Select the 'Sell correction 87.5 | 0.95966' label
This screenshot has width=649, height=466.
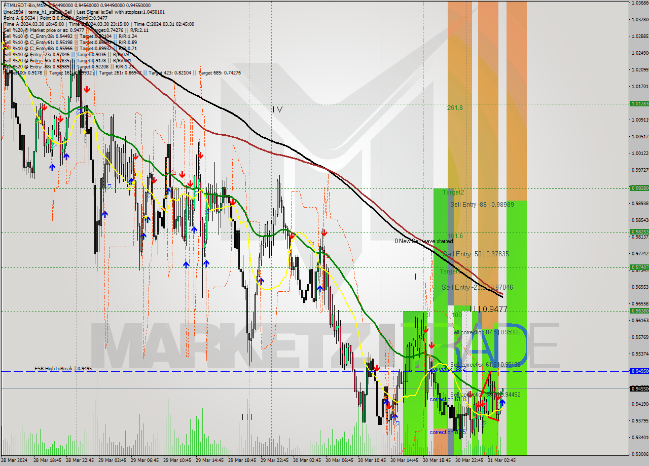click(485, 332)
